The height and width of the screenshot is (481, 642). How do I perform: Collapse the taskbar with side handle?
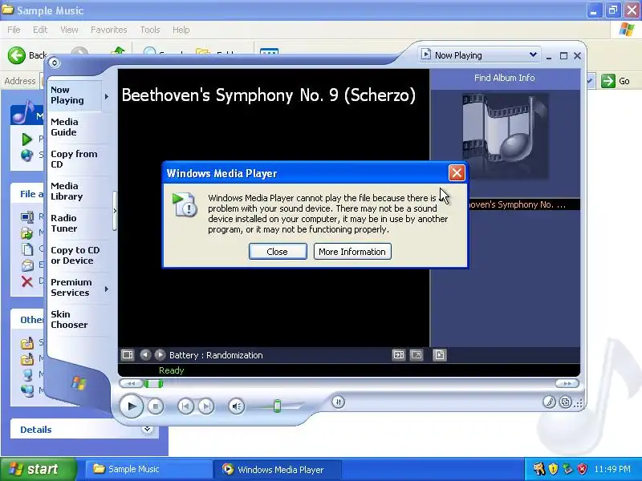pyautogui.click(x=115, y=211)
